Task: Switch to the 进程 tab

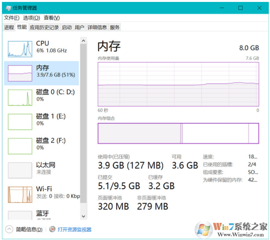Action: [x=9, y=27]
